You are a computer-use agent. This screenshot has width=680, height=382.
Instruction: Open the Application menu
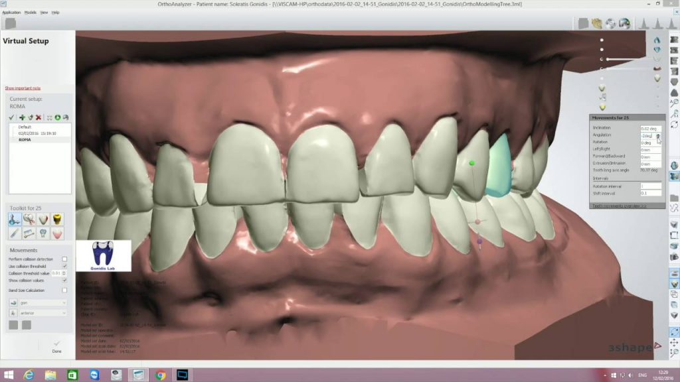[11, 13]
